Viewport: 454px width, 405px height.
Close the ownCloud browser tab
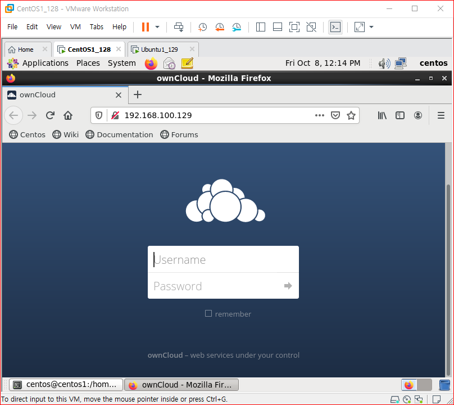point(119,95)
